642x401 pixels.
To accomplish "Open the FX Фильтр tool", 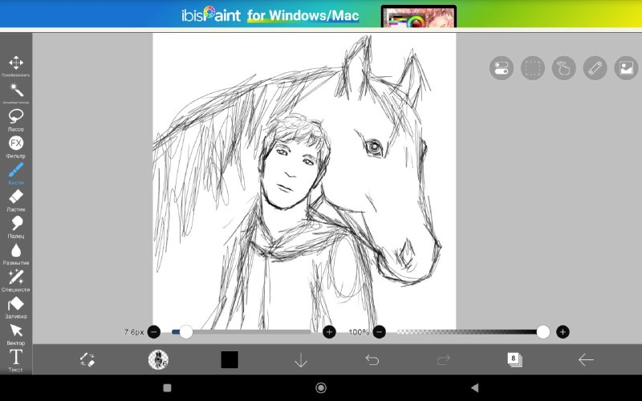I will (x=16, y=147).
